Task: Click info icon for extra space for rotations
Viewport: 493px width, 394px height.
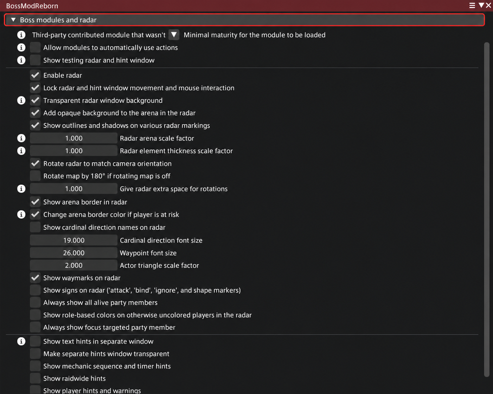Action: (x=21, y=189)
